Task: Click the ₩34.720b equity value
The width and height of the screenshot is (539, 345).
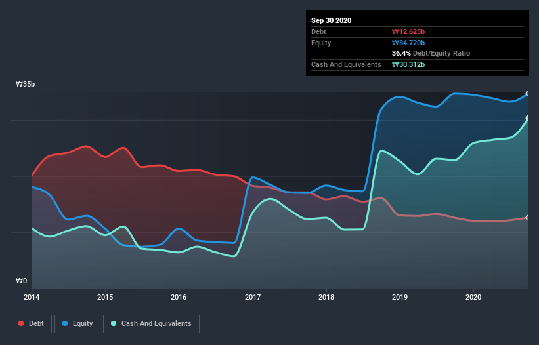Action: point(408,43)
